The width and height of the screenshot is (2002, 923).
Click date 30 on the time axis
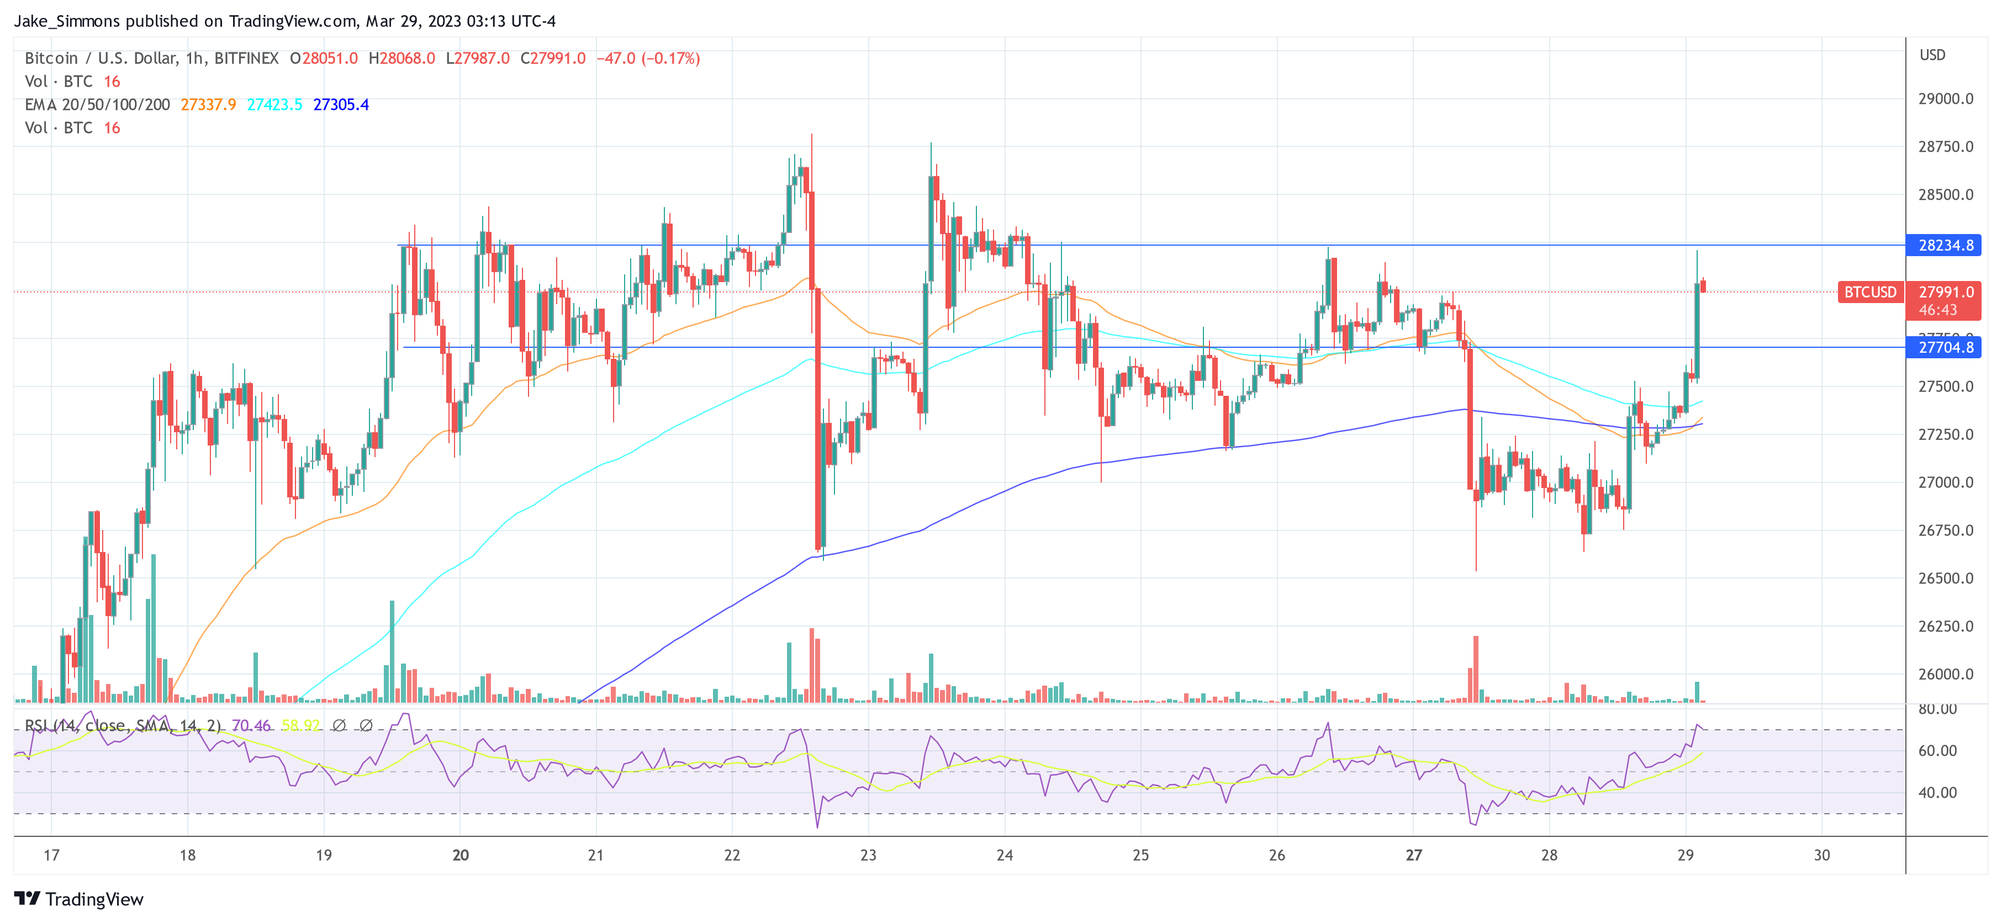pos(1822,856)
